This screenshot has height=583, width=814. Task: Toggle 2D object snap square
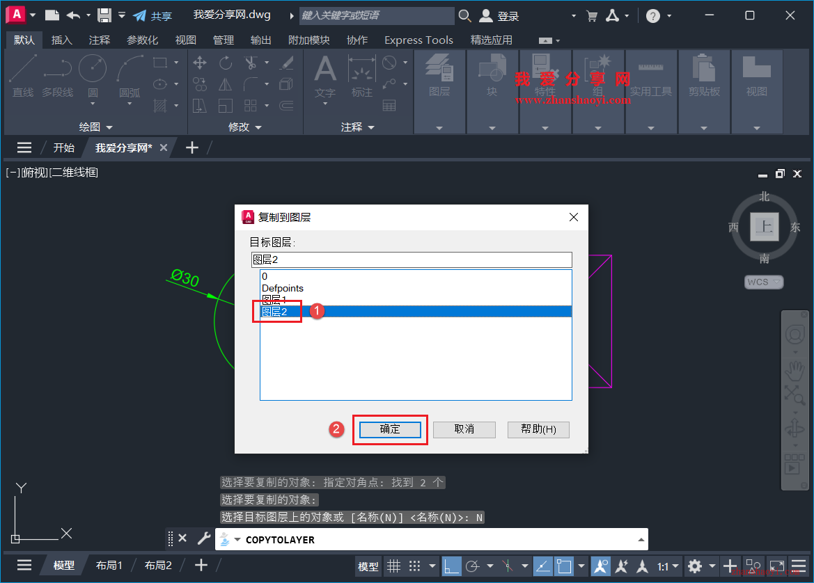click(564, 566)
